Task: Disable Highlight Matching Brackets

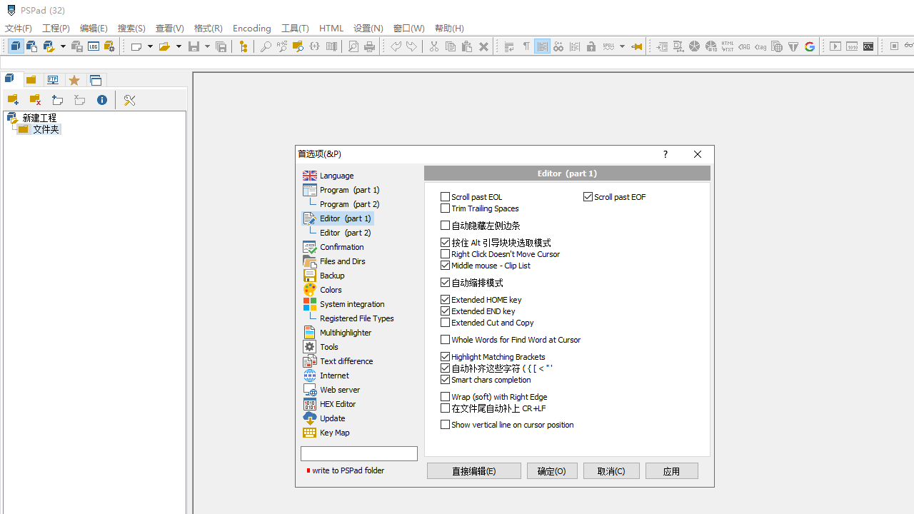Action: click(445, 356)
